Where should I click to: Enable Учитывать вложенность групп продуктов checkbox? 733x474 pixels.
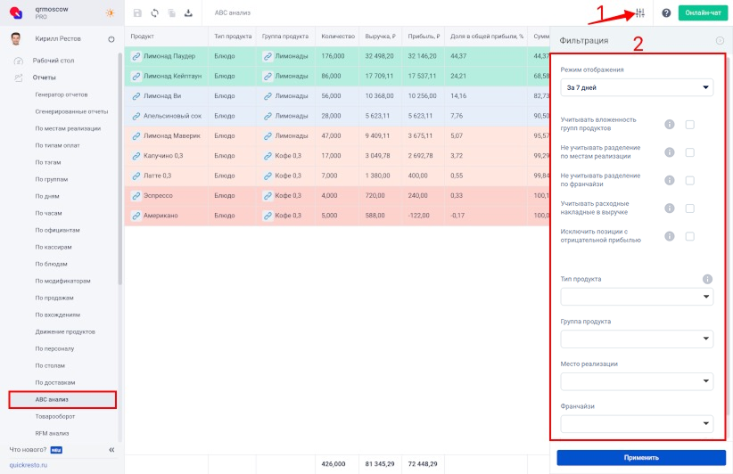pos(689,125)
